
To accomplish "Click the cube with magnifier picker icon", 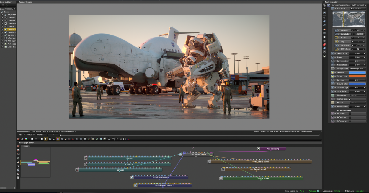I will point(113,139).
